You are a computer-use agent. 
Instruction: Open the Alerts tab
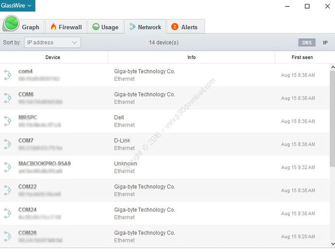185,27
